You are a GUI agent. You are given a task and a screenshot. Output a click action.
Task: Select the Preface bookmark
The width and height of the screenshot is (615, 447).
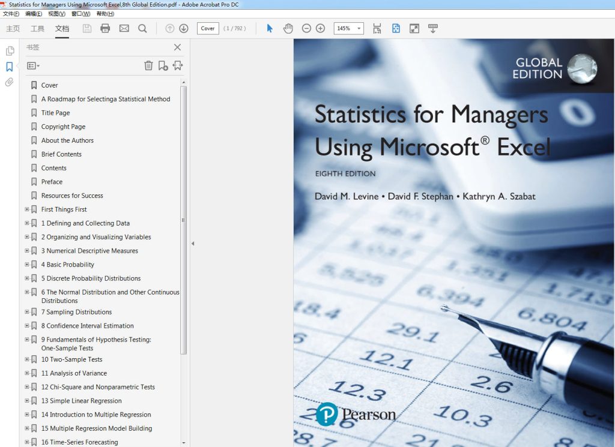tap(52, 181)
